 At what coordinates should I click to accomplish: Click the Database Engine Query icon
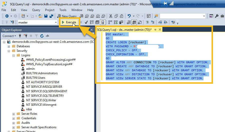coord(82,16)
